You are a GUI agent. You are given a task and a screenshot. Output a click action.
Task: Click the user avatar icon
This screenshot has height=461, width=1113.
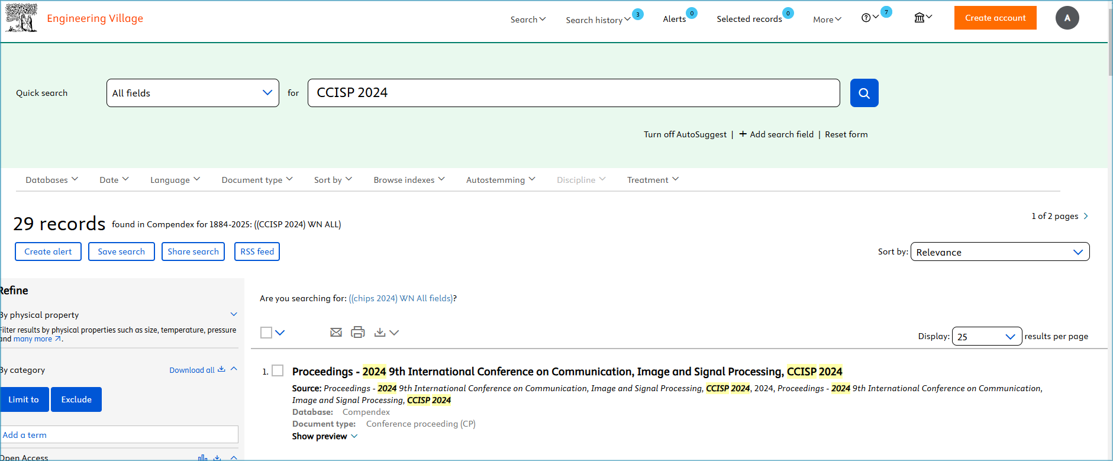coord(1067,18)
